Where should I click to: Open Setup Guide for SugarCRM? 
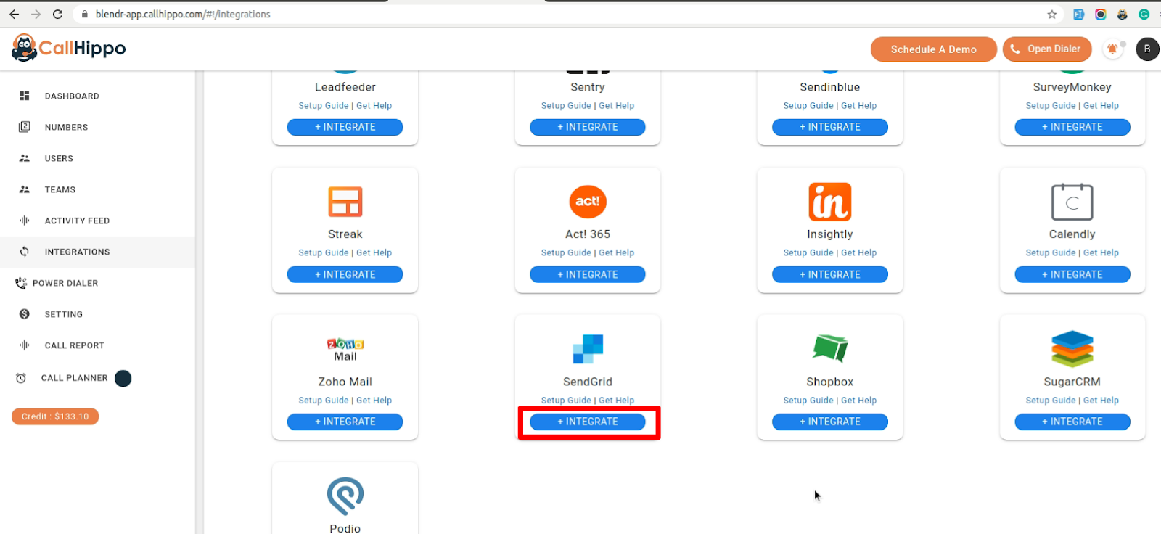[1051, 400]
